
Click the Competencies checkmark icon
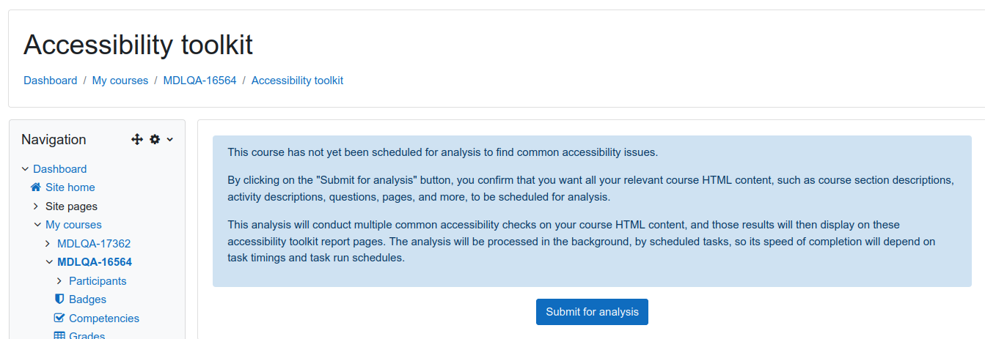pyautogui.click(x=59, y=318)
